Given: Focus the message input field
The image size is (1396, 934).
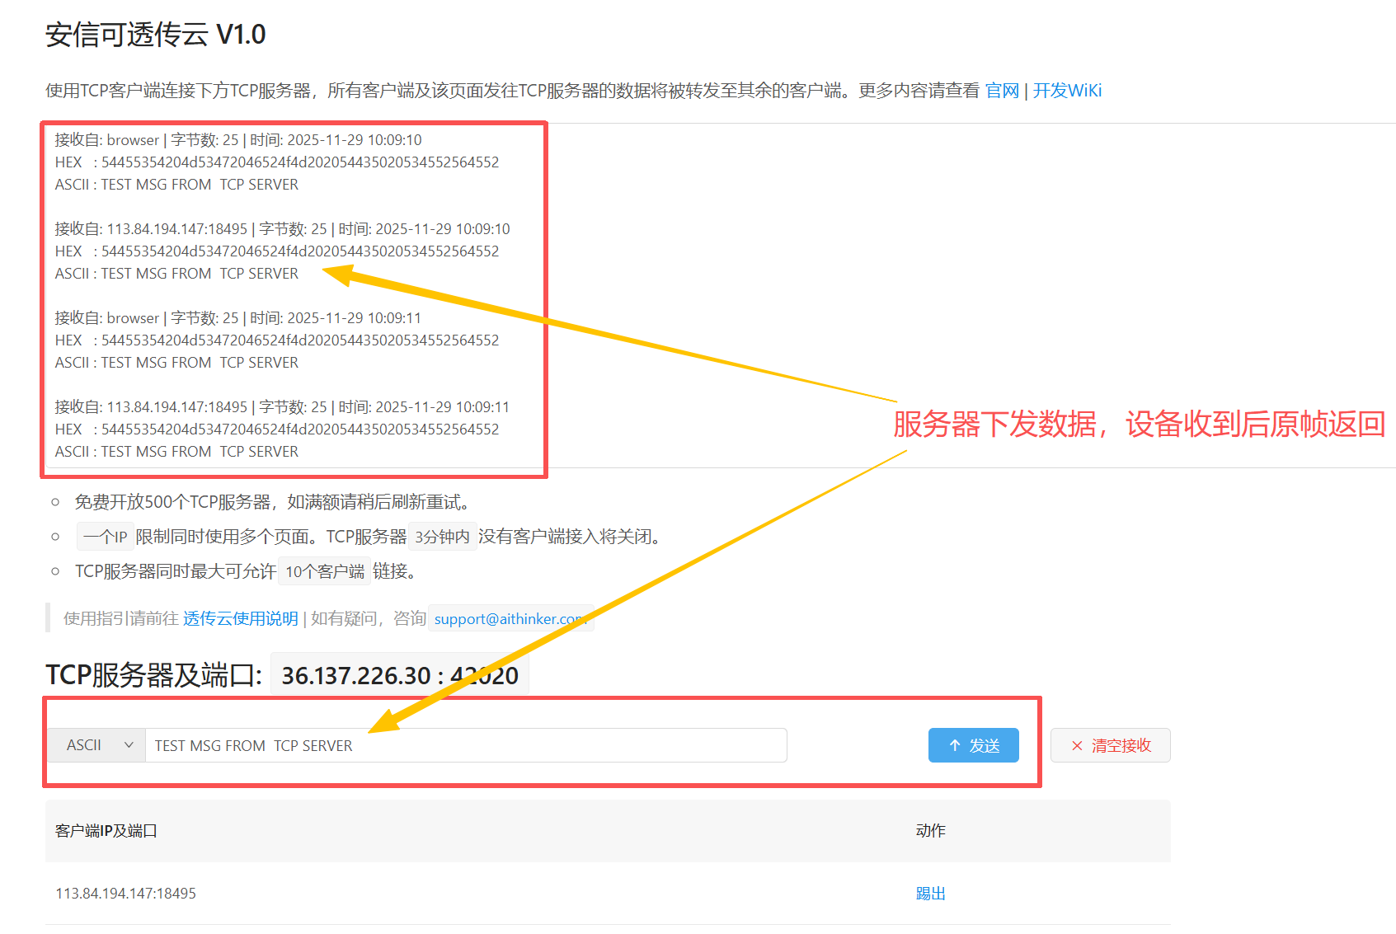Looking at the screenshot, I should 466,745.
